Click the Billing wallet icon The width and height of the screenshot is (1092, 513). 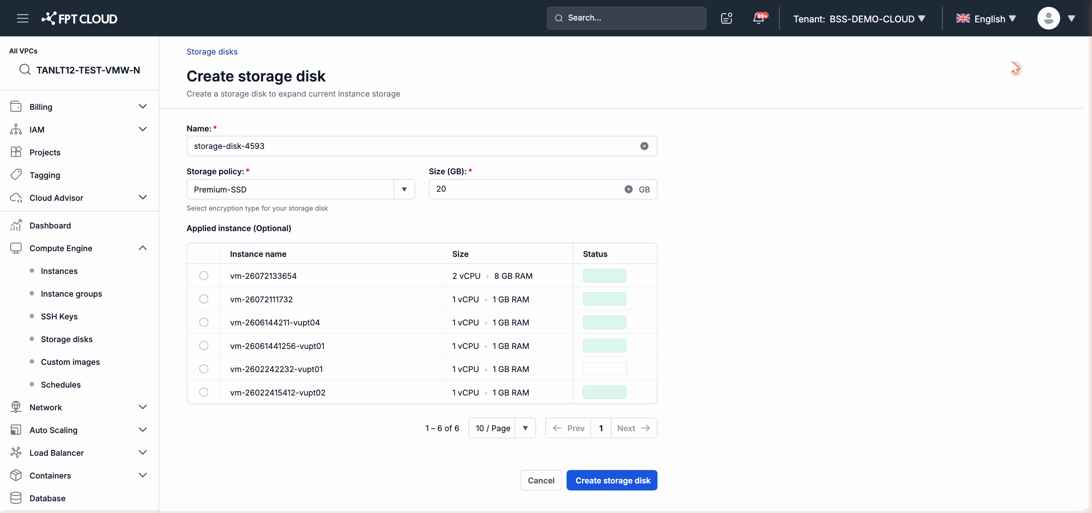point(16,106)
